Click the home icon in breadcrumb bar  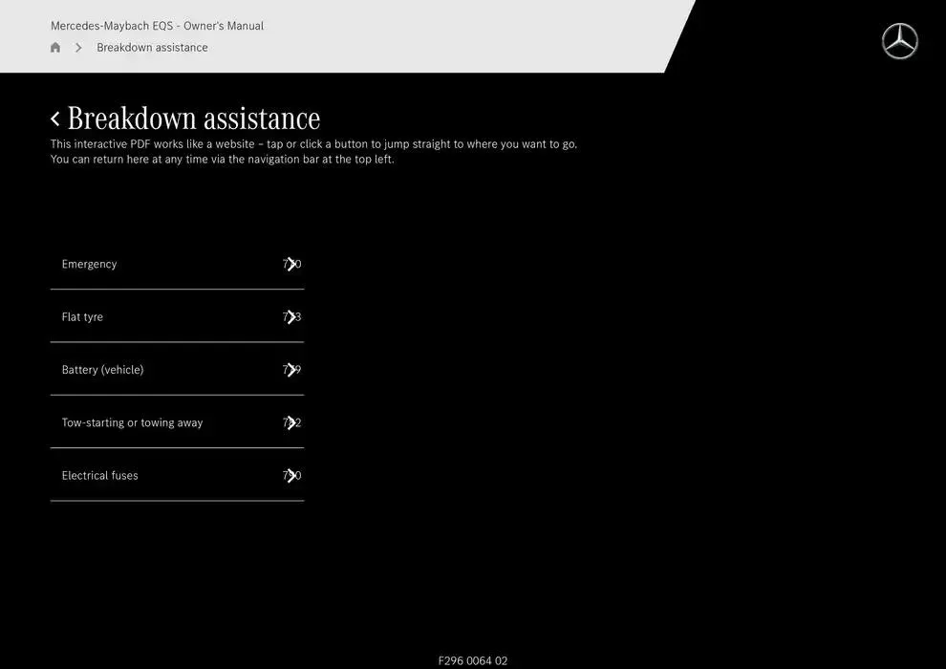(x=55, y=48)
